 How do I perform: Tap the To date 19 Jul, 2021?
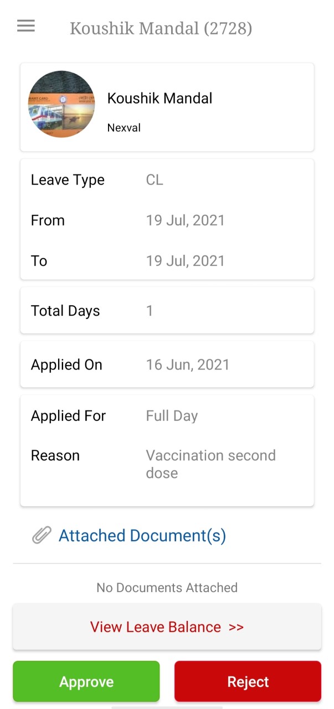tap(184, 260)
